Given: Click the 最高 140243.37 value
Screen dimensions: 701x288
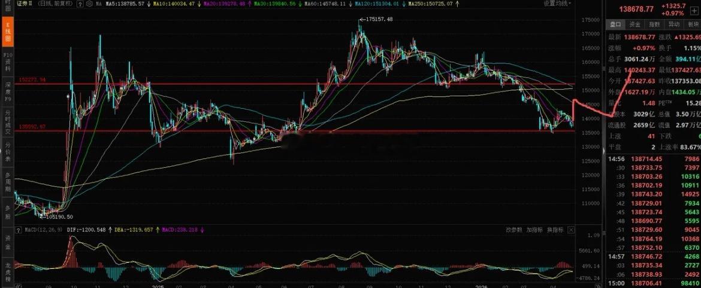Looking at the screenshot, I should click(639, 70).
